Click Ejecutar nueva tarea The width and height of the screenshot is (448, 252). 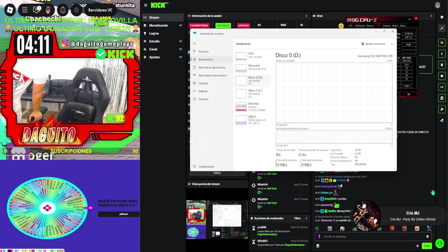point(373,44)
